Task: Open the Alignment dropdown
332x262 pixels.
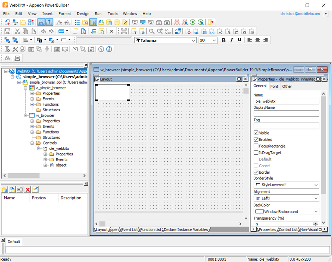Action: click(x=286, y=198)
